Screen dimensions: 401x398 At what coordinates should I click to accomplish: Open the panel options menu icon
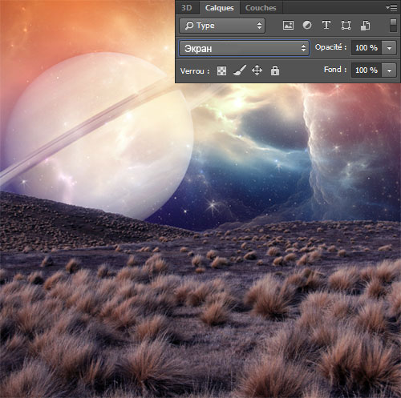pos(391,8)
